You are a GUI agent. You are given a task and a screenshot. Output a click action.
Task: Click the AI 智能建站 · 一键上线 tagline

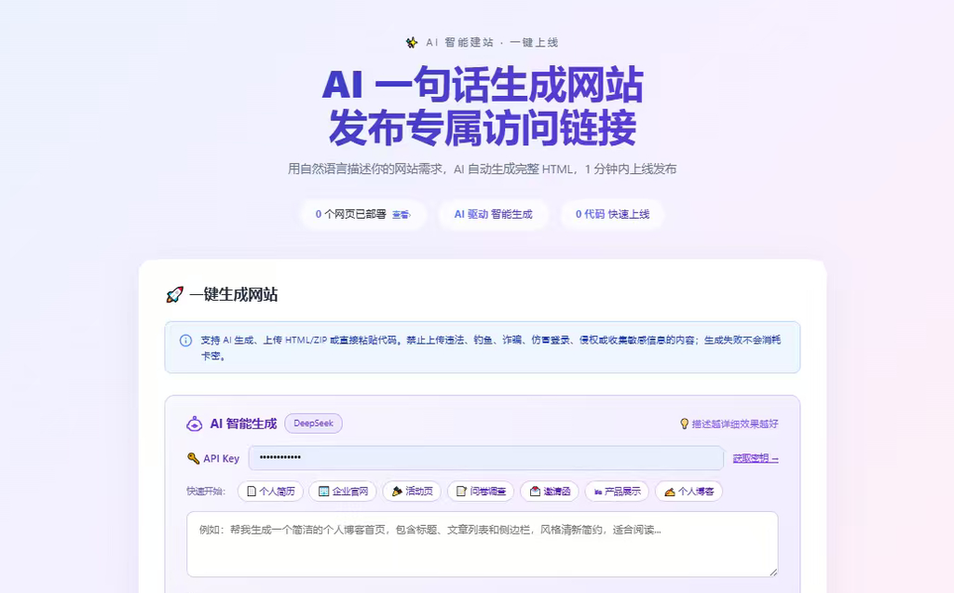pyautogui.click(x=492, y=43)
